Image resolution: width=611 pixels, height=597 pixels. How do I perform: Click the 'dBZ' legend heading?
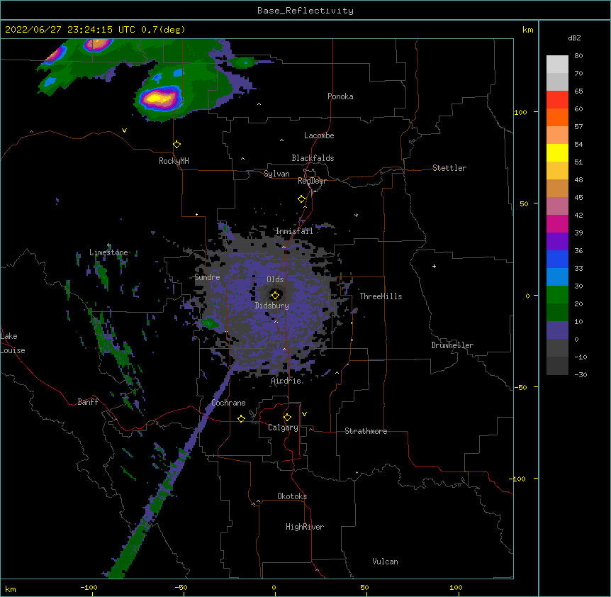574,38
